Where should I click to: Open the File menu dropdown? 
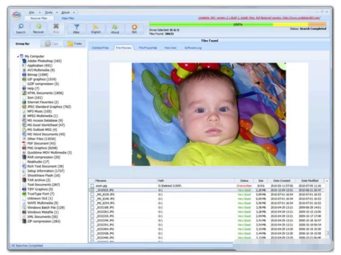point(32,12)
